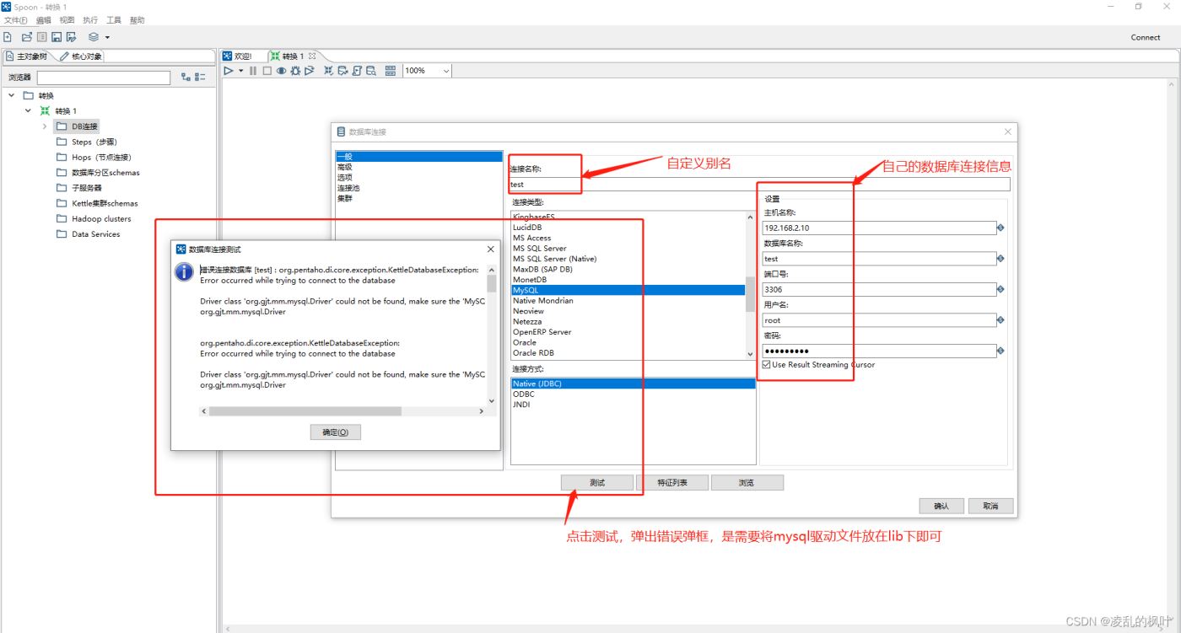Click the Collapse all tree icon

click(x=200, y=78)
